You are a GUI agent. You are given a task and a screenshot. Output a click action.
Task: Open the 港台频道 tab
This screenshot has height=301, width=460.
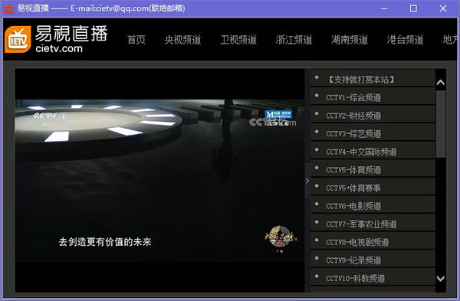tap(405, 40)
